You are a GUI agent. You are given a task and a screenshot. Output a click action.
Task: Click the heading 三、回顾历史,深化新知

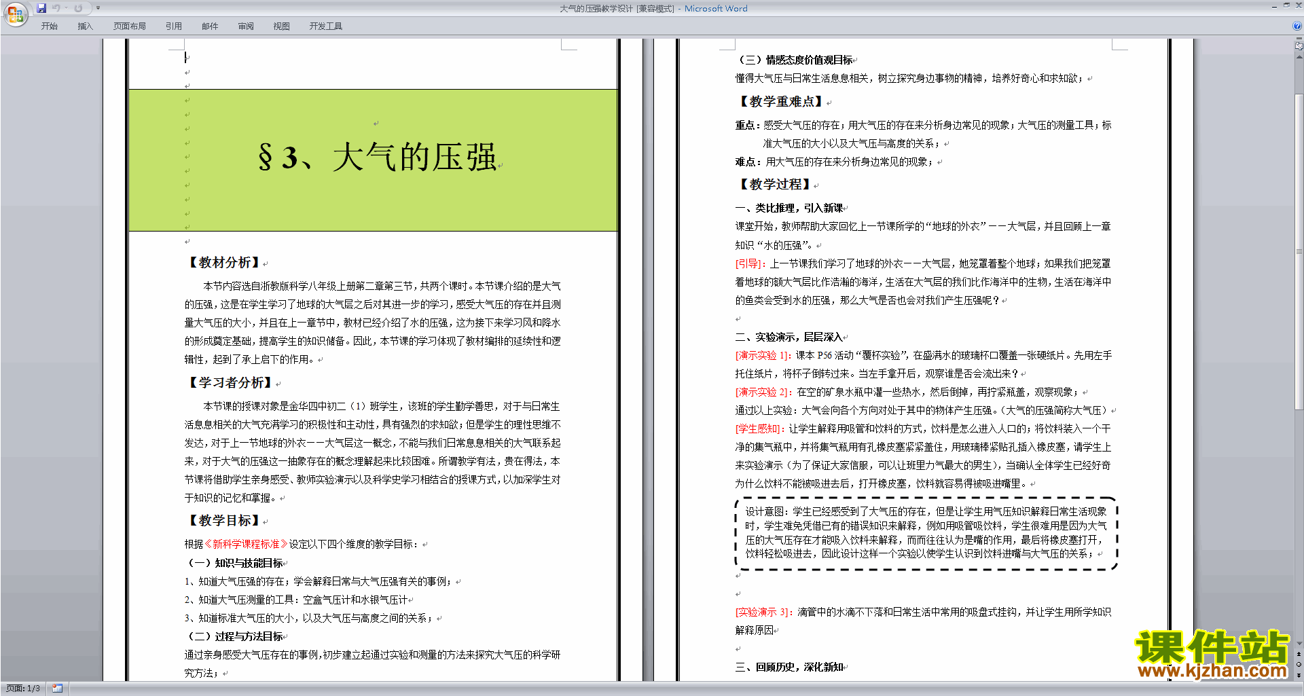tap(789, 667)
